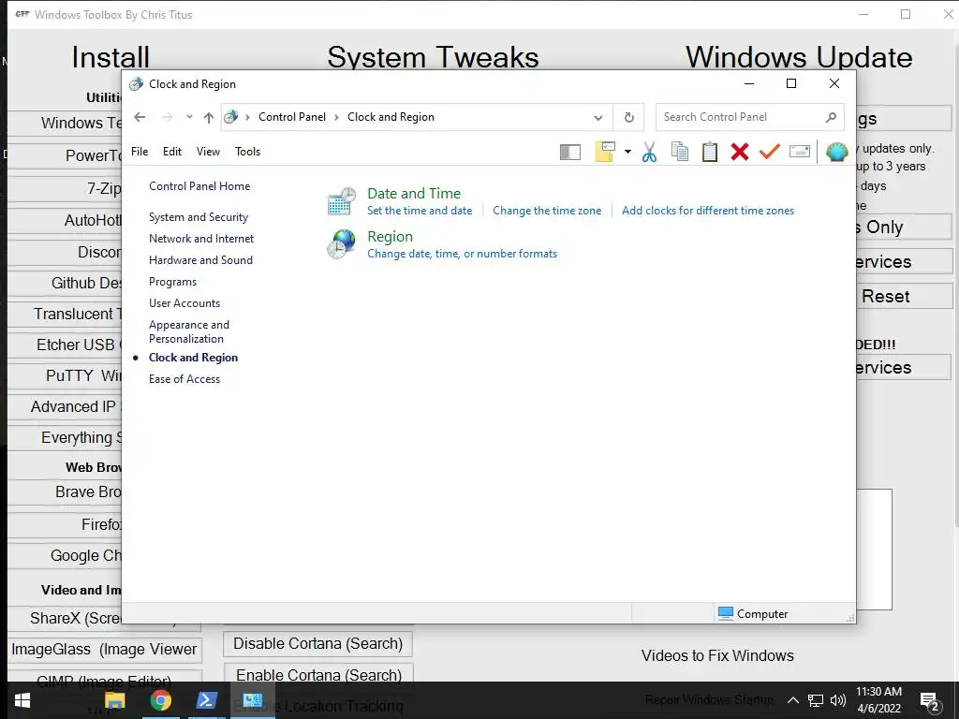The width and height of the screenshot is (959, 719).
Task: Open recent locations dropdown chevron
Action: (x=189, y=117)
